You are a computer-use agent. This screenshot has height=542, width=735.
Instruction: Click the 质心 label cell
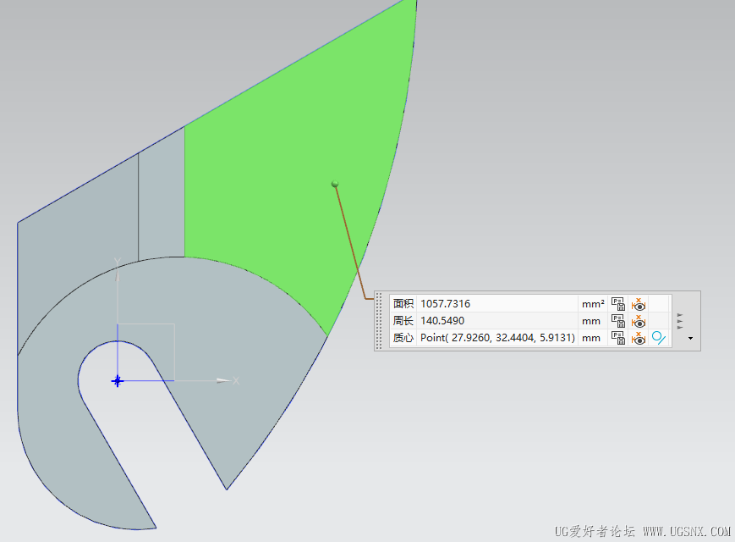point(403,337)
